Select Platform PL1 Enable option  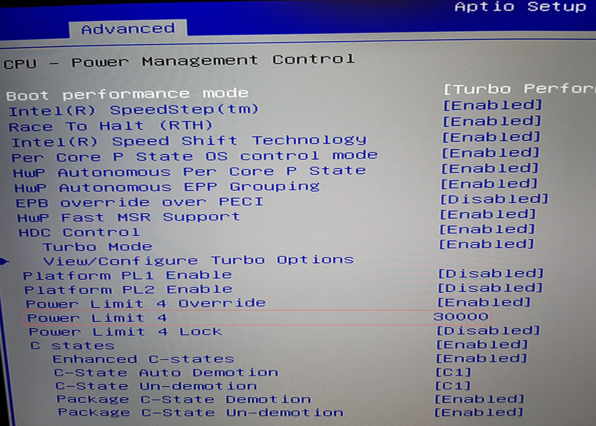(x=128, y=275)
